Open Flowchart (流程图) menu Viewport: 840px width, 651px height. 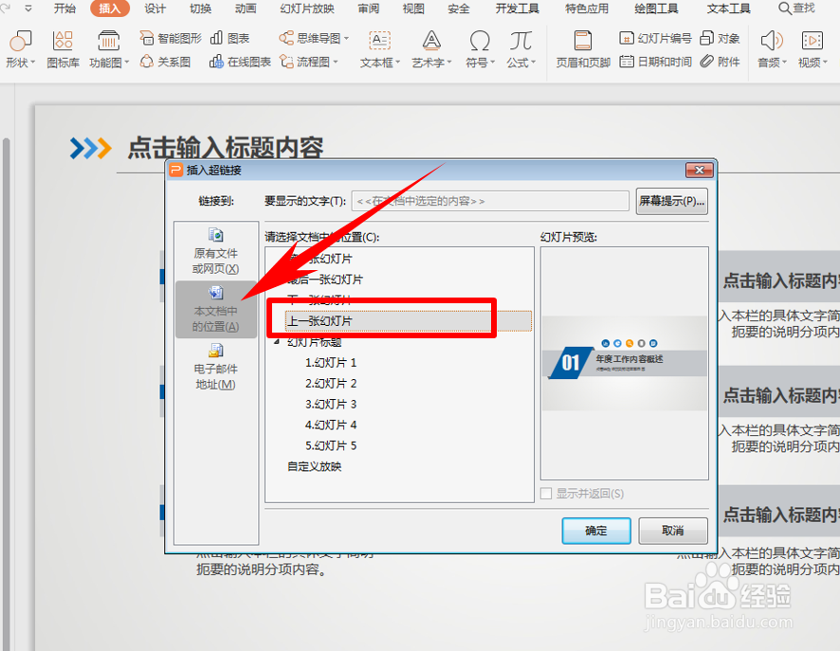(308, 62)
